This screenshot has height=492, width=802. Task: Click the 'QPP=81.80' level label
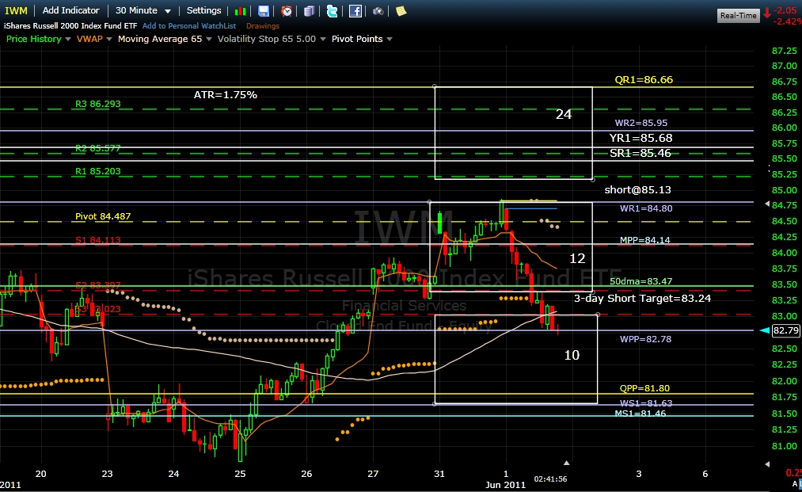644,388
